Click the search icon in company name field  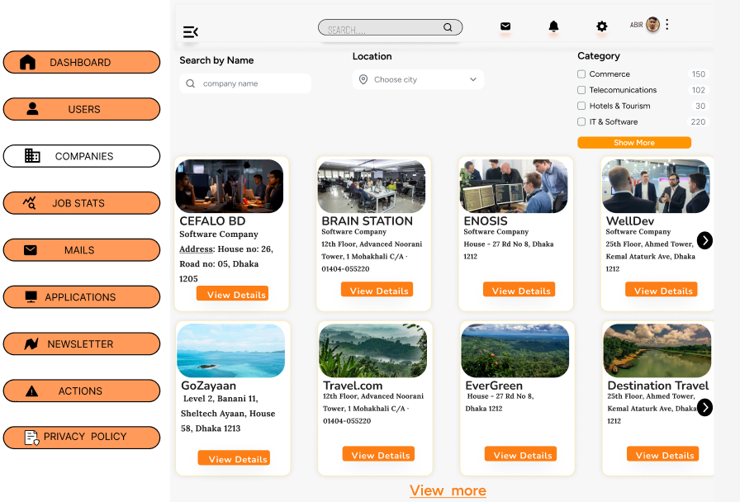pyautogui.click(x=191, y=83)
